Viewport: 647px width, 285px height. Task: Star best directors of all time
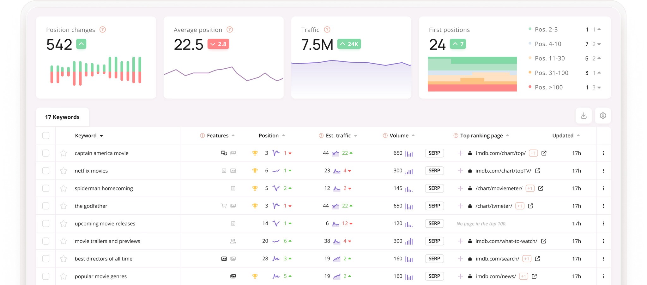click(x=63, y=259)
